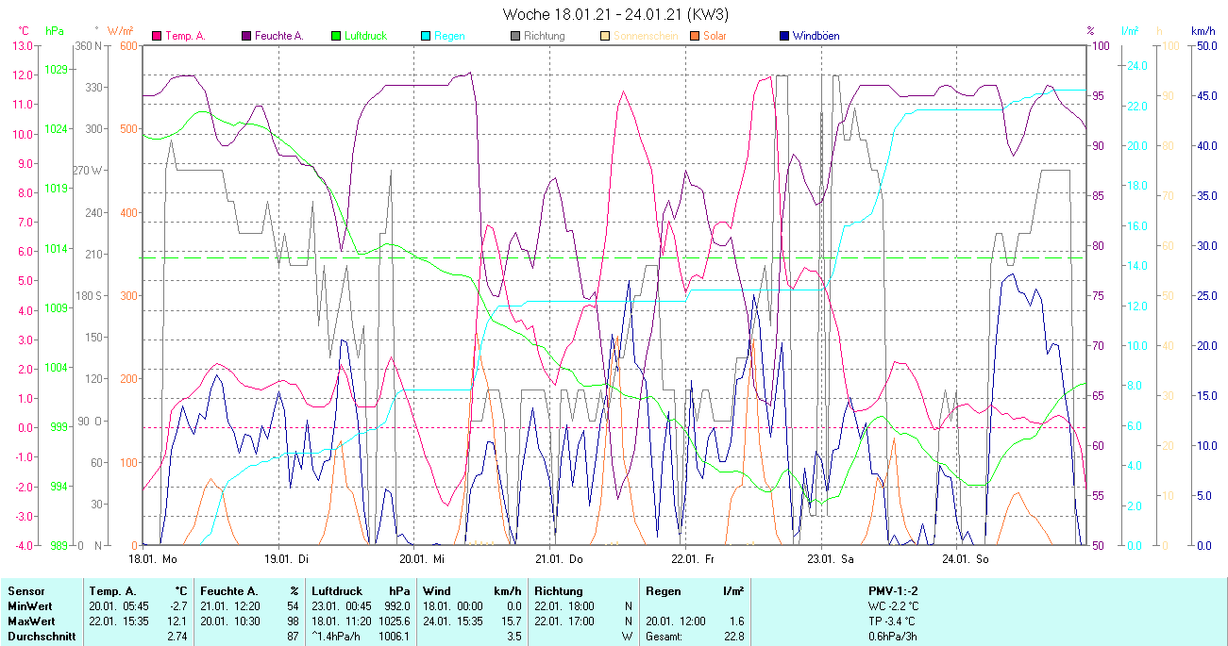The height and width of the screenshot is (646, 1228).
Task: Click the 'l/m²' axis unit label at top right
Action: pos(1131,31)
